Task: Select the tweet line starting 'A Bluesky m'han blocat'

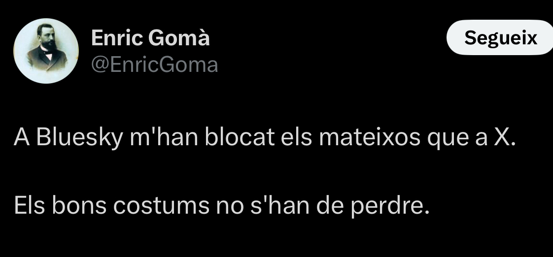Action: point(265,137)
